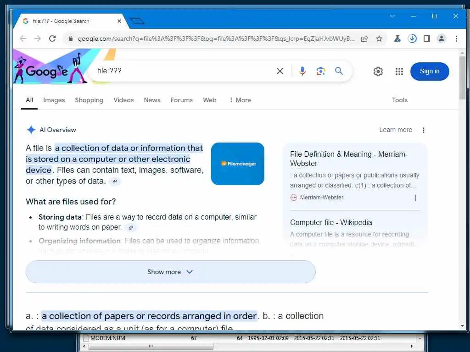Screen dimensions: 470x352
Task: Click 1995-02-01 02:09 date in background window
Action: click(x=268, y=338)
